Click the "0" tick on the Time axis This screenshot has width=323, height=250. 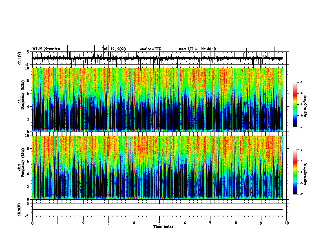(x=32, y=223)
